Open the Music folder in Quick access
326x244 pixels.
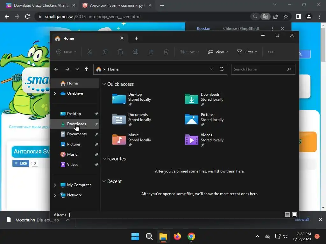131,140
